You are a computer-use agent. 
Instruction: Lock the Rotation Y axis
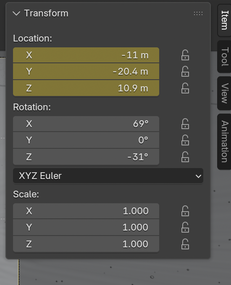[x=185, y=140]
